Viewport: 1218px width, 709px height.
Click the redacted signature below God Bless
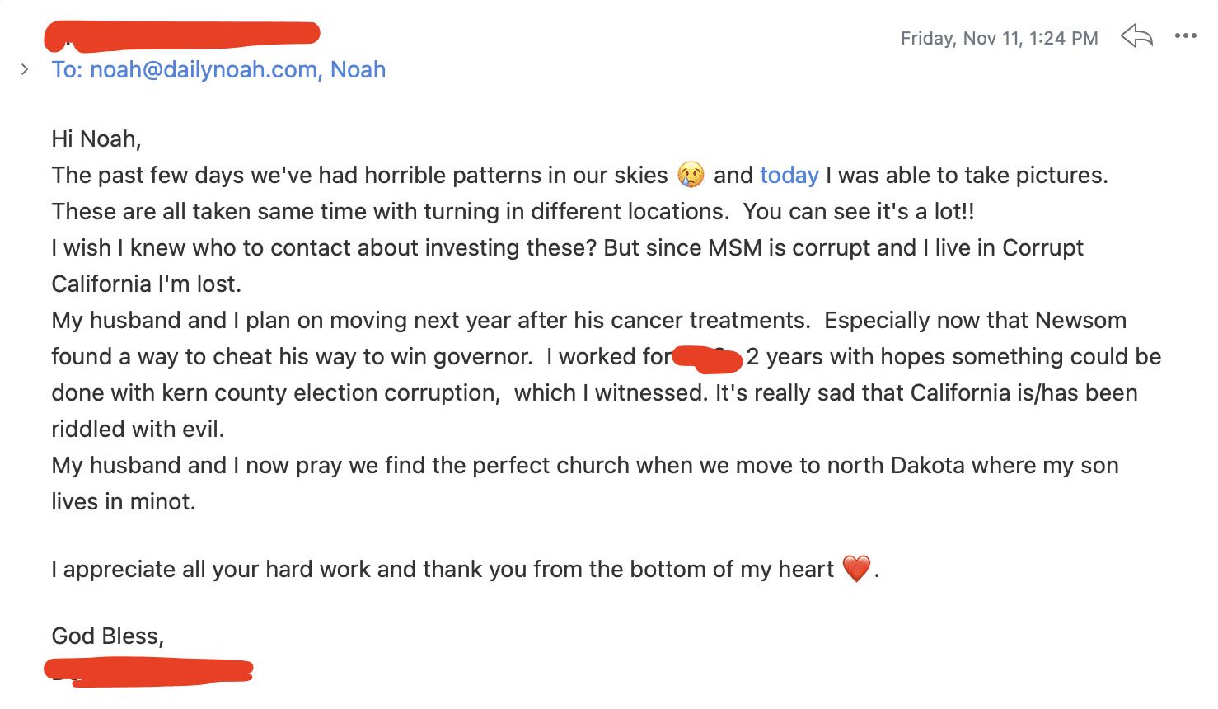point(148,671)
